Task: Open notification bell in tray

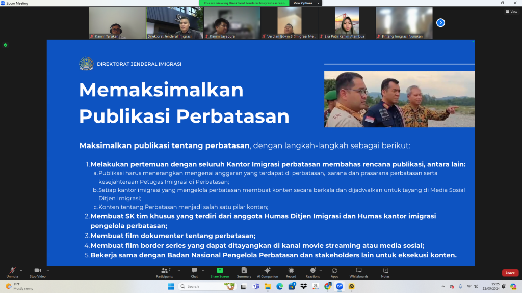Action: (504, 286)
